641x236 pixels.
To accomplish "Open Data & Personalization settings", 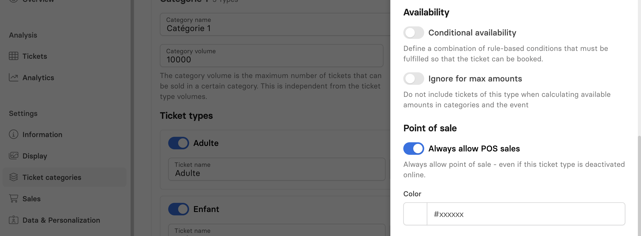I will coord(61,220).
